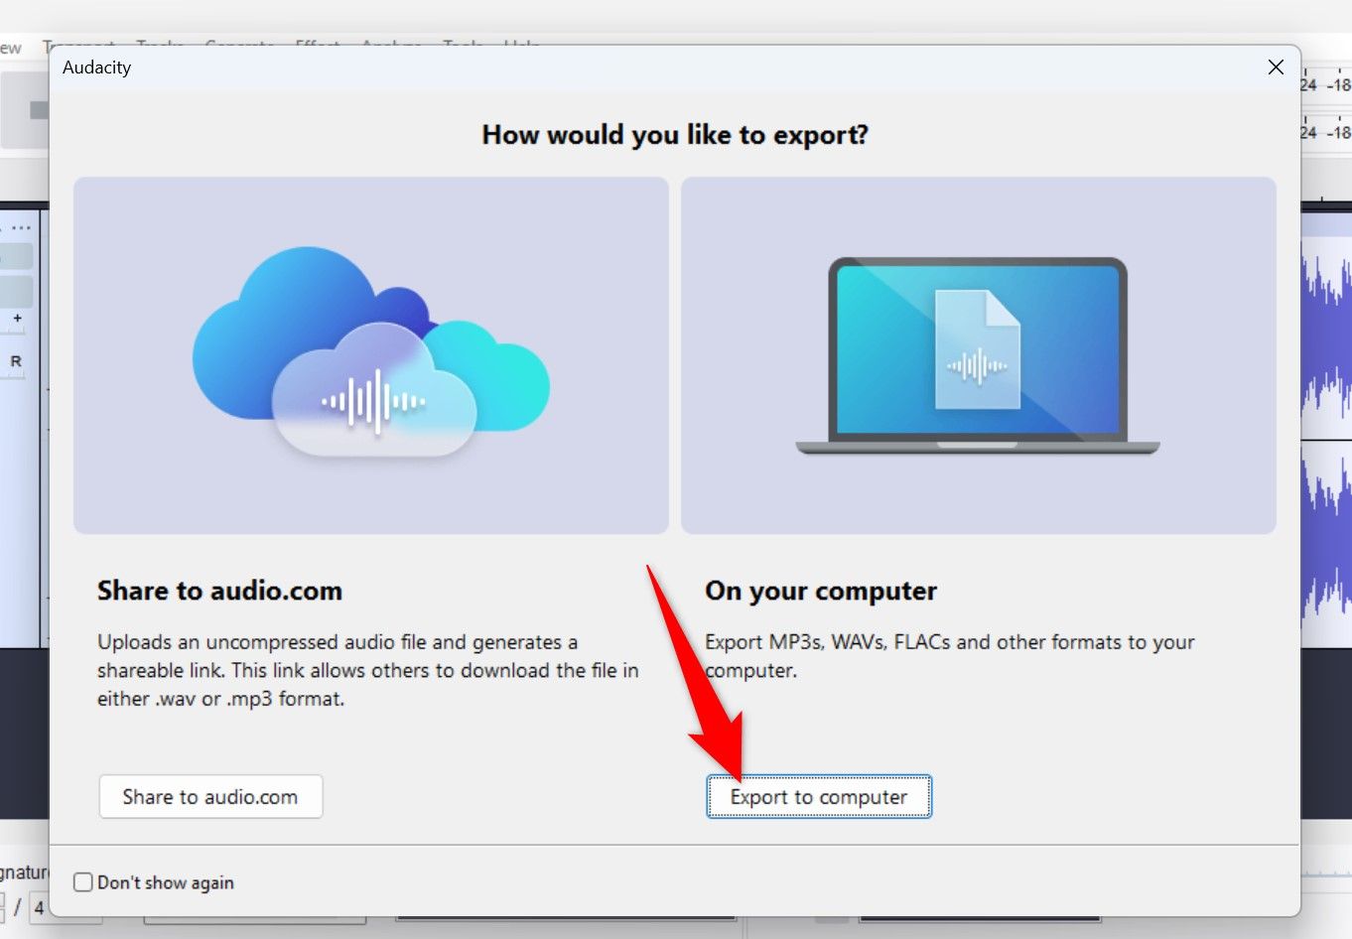The width and height of the screenshot is (1352, 939).
Task: Click the On your computer heading
Action: pyautogui.click(x=820, y=592)
